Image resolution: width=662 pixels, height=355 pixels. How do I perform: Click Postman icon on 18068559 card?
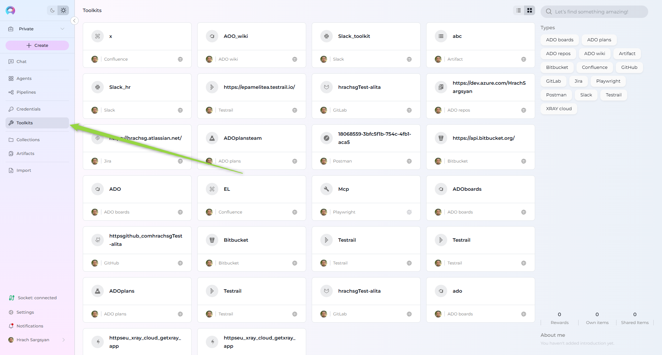pos(327,138)
